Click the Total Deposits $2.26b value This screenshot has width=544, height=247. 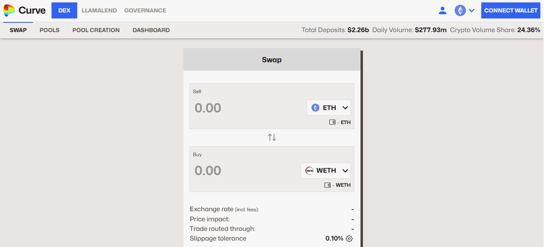[x=358, y=30]
